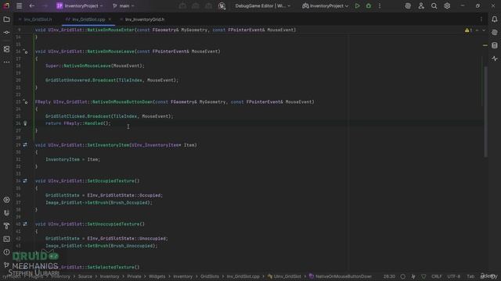Open Git tool window icon

pos(6,265)
